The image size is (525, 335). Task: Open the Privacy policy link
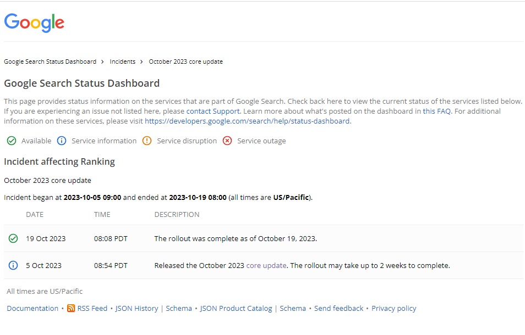(x=394, y=308)
